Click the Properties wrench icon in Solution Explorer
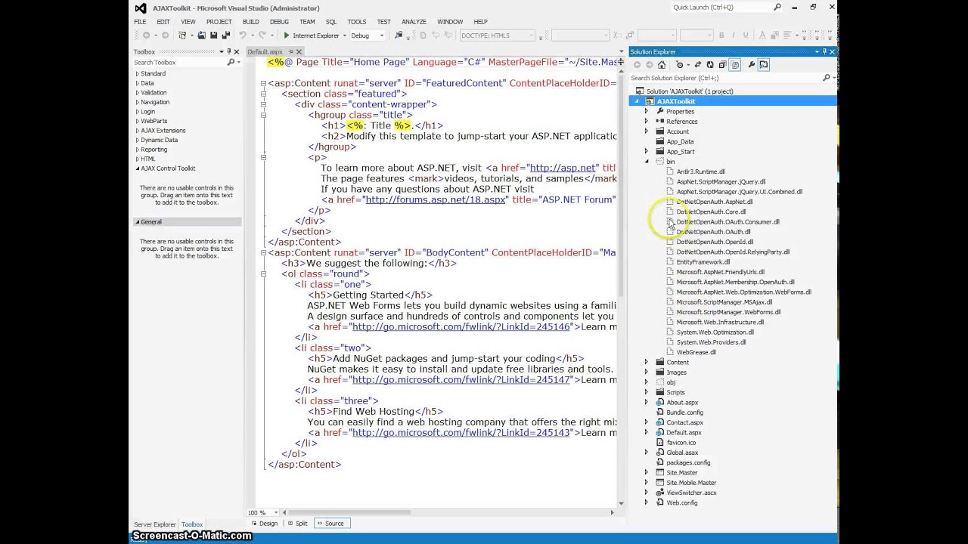 [x=751, y=65]
